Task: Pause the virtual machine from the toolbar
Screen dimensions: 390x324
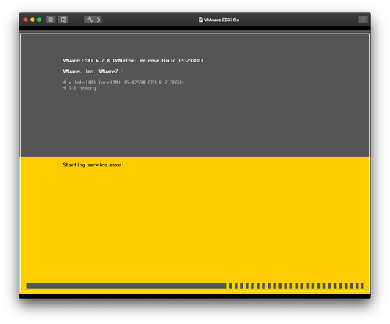Action: click(51, 20)
